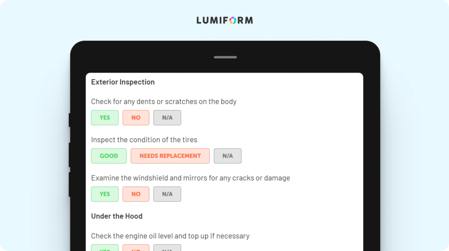
Task: Click the Exterior Inspection section heading
Action: click(123, 82)
